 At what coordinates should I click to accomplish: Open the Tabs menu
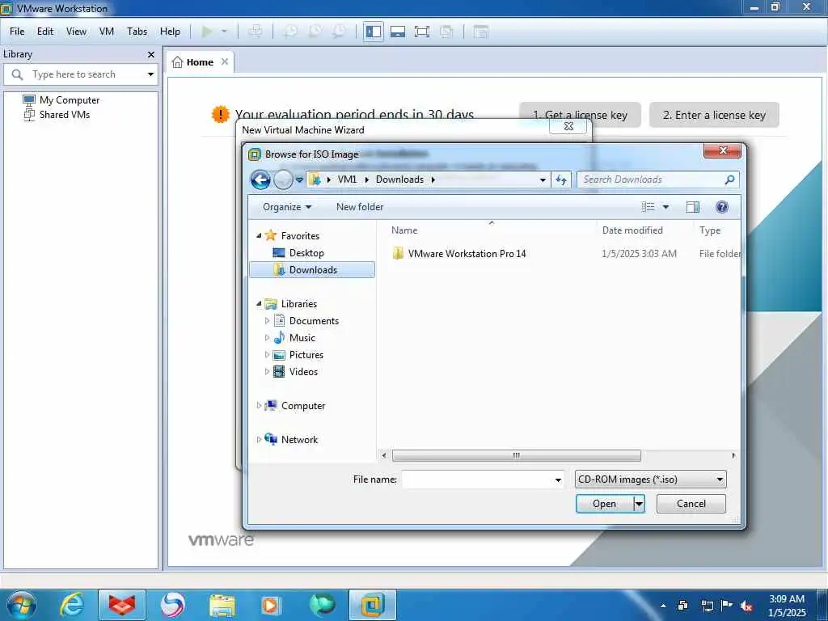point(137,32)
